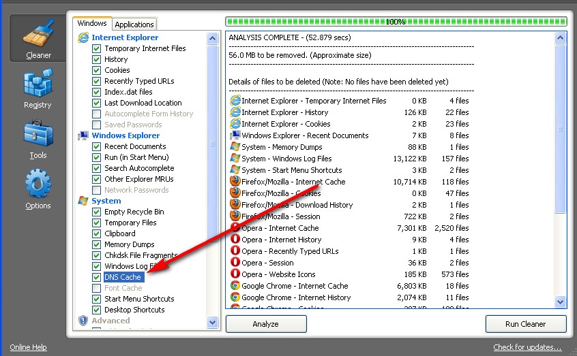Enable Autocomplete Form History checkbox

coord(96,114)
